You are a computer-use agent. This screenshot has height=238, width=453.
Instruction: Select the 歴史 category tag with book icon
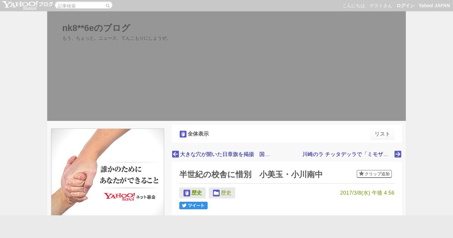pyautogui.click(x=193, y=193)
